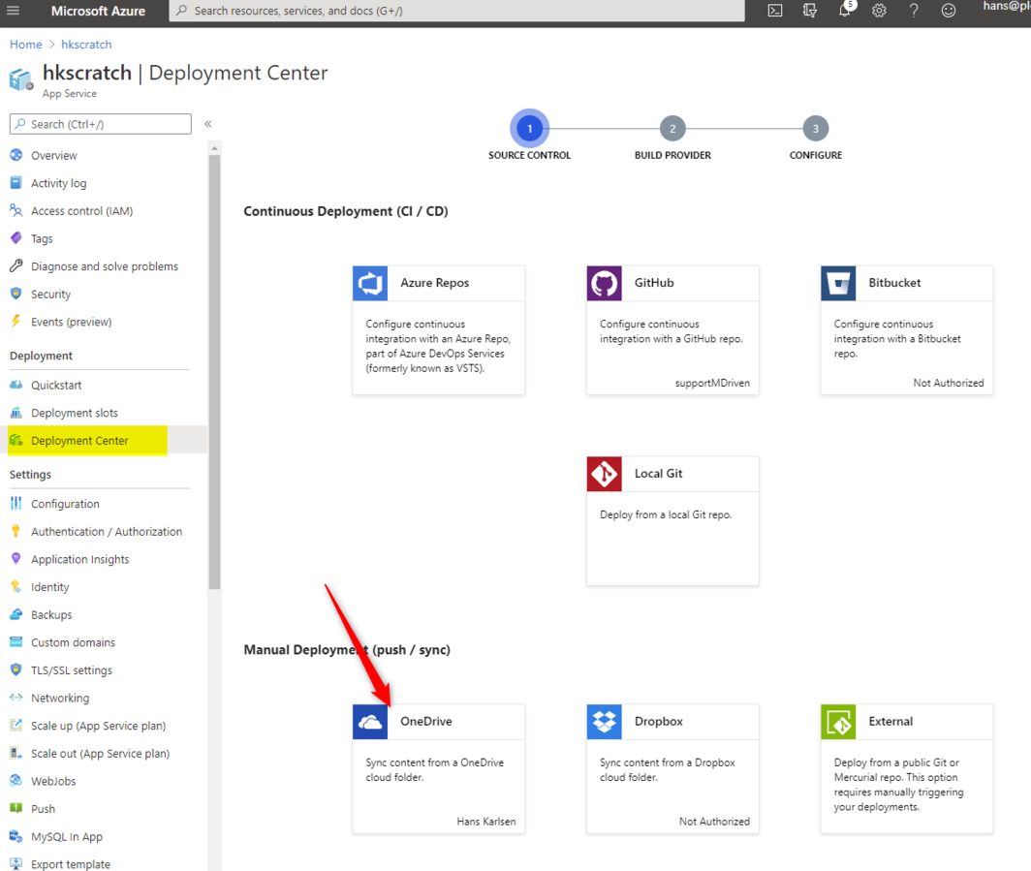Select the Dropbox card title
The height and width of the screenshot is (871, 1031).
(x=659, y=721)
